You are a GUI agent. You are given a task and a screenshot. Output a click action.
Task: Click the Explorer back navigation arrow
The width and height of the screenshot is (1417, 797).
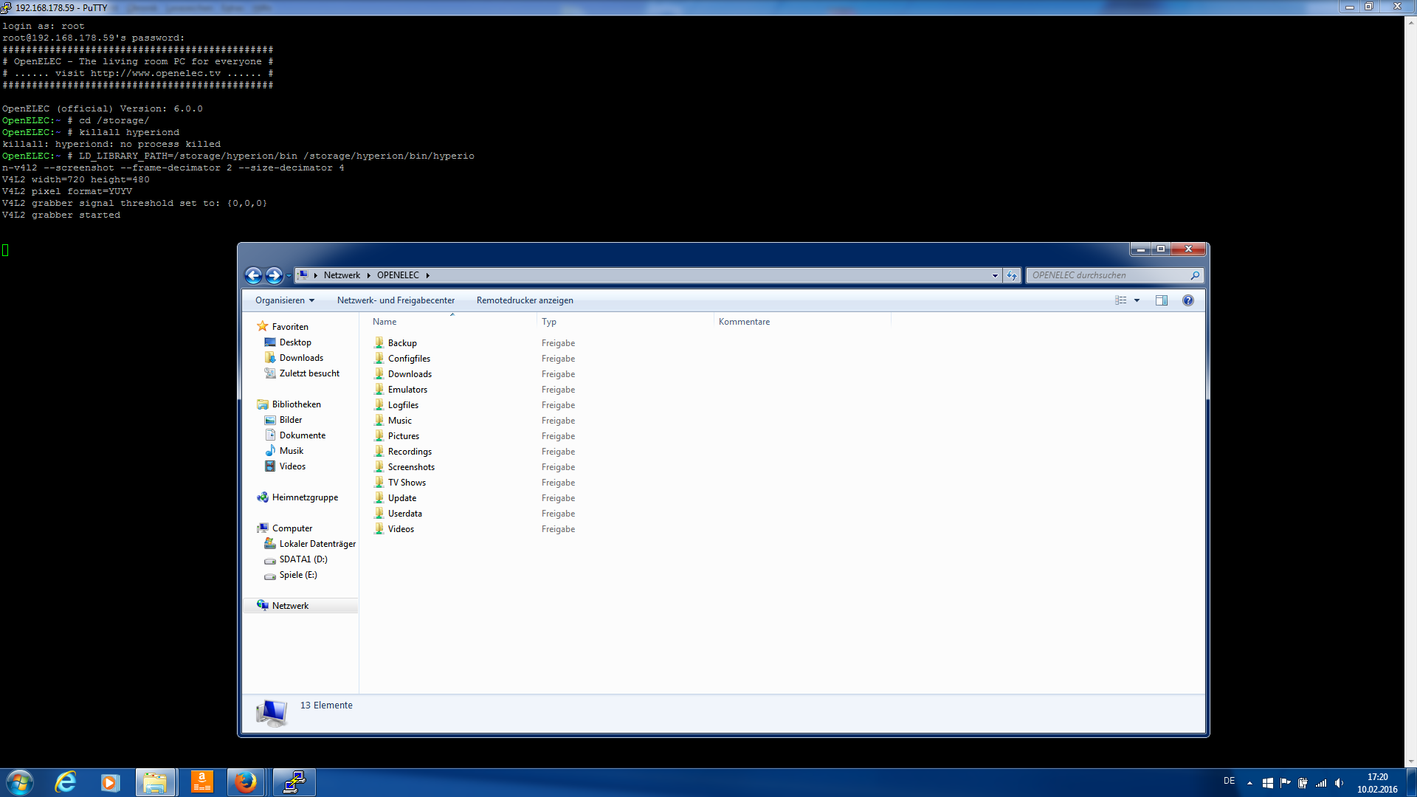click(253, 275)
